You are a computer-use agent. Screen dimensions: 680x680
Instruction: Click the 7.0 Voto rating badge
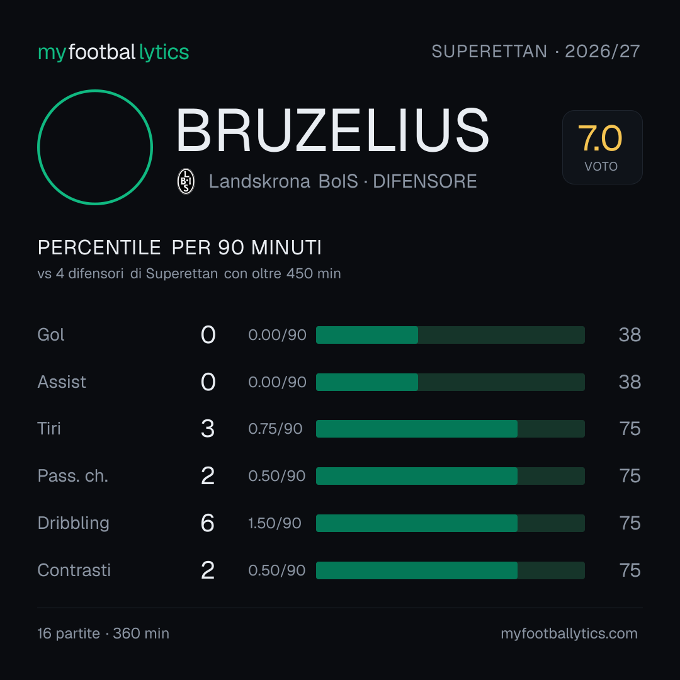point(603,147)
